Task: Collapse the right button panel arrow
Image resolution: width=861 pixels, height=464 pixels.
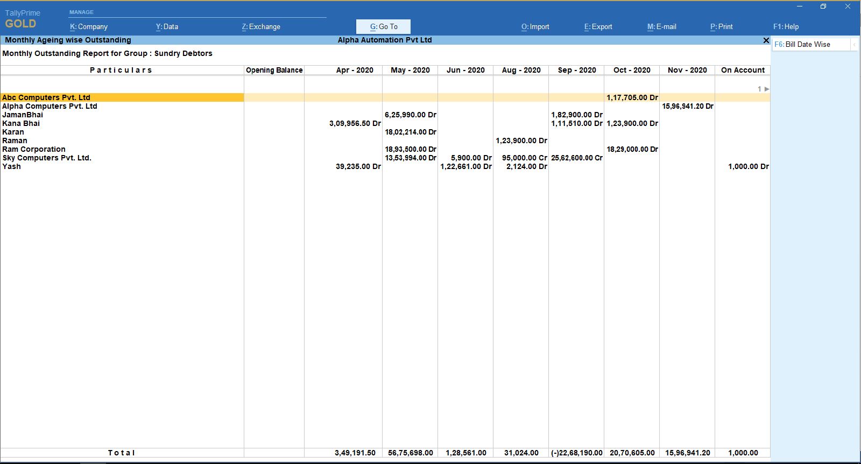Action: pyautogui.click(x=854, y=45)
